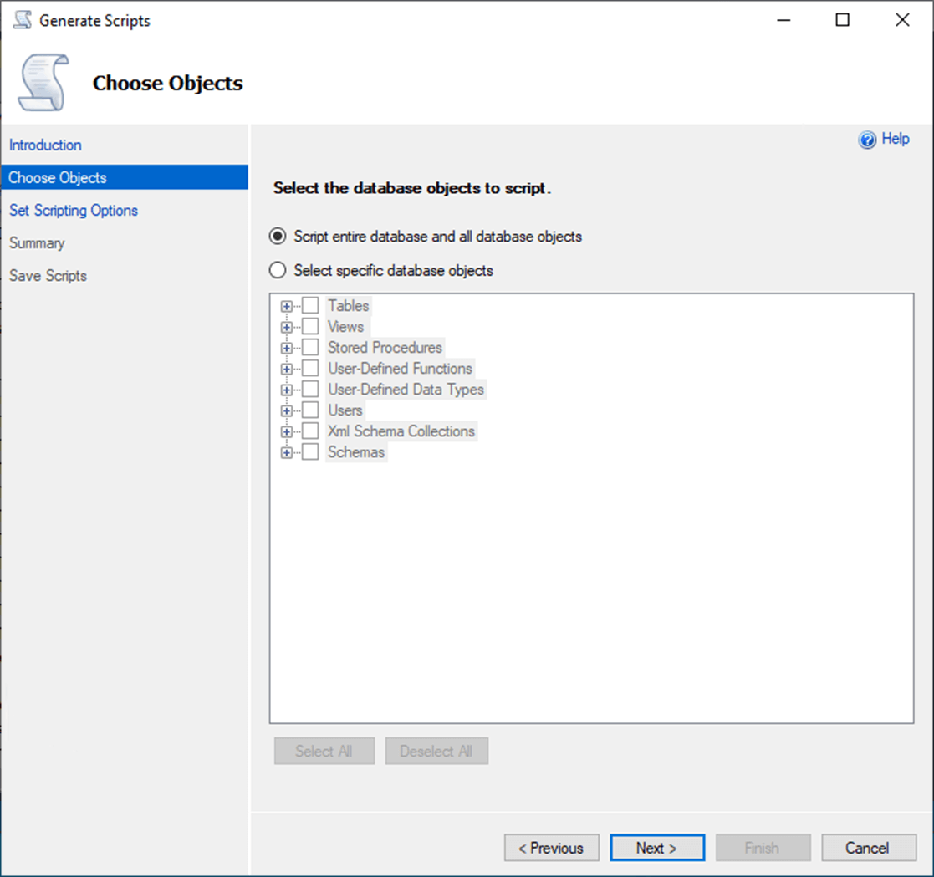934x877 pixels.
Task: Expand the User-Defined Data Types node
Action: 287,390
